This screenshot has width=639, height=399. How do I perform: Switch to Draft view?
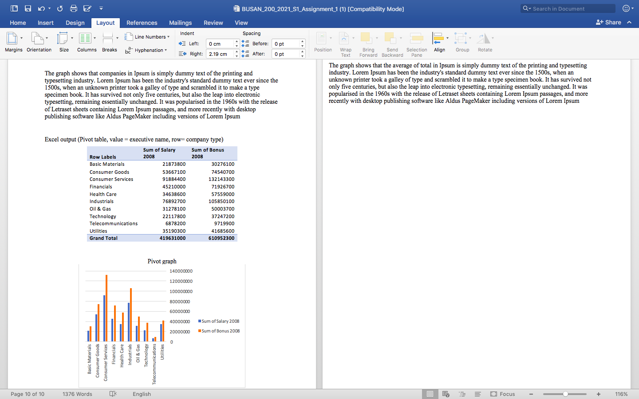tap(478, 394)
